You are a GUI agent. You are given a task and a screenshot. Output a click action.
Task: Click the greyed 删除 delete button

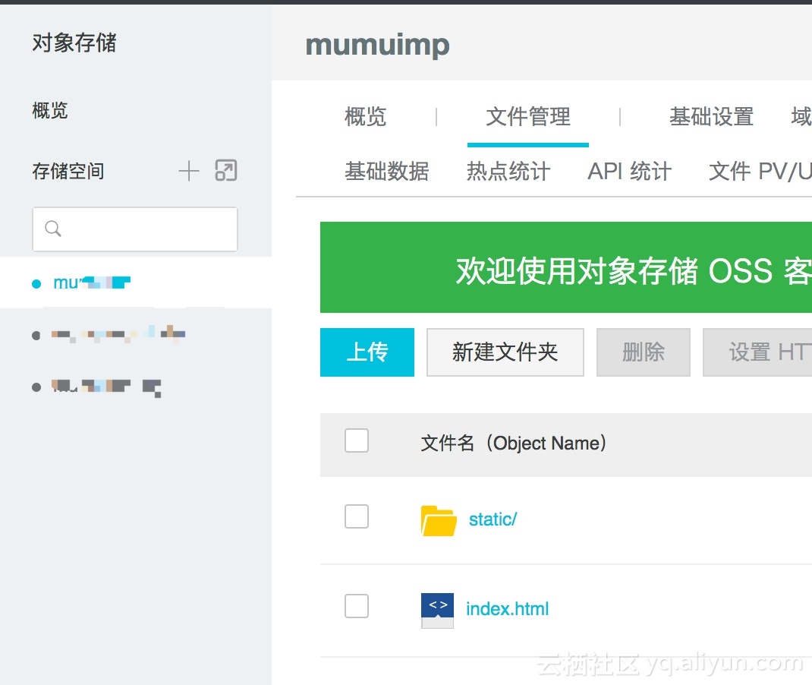[x=644, y=352]
